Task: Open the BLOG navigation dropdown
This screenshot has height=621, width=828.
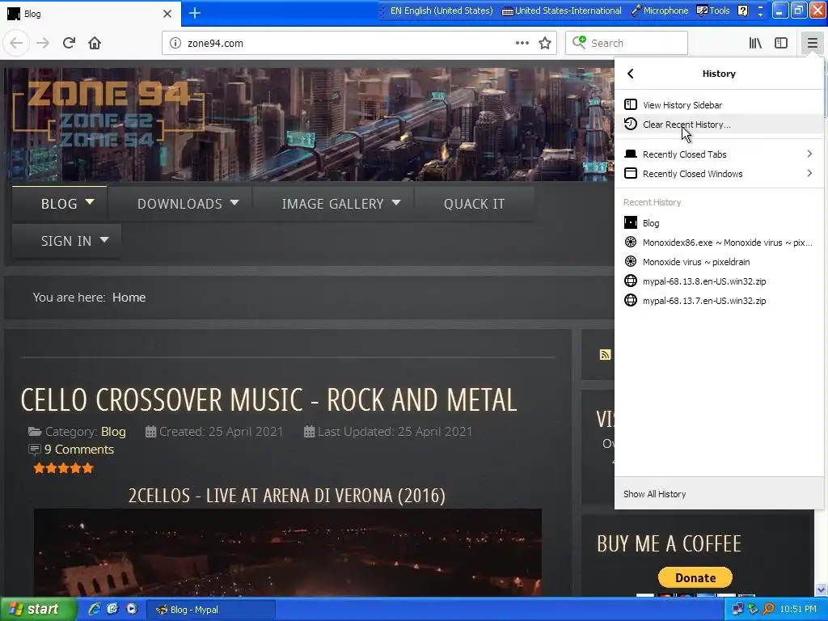Action: (x=60, y=203)
